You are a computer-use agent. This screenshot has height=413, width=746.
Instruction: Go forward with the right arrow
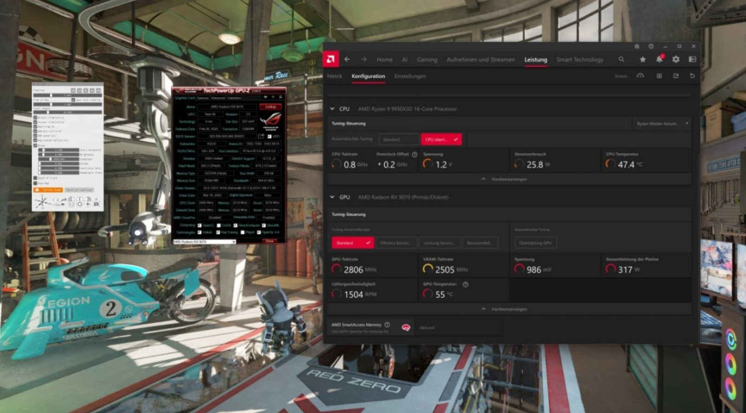coord(364,59)
